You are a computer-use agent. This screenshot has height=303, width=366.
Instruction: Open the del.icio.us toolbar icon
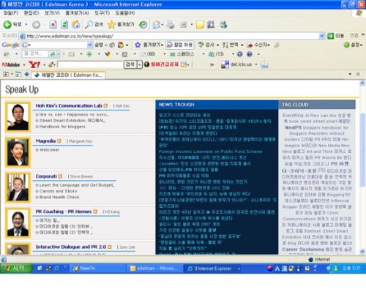[225, 64]
